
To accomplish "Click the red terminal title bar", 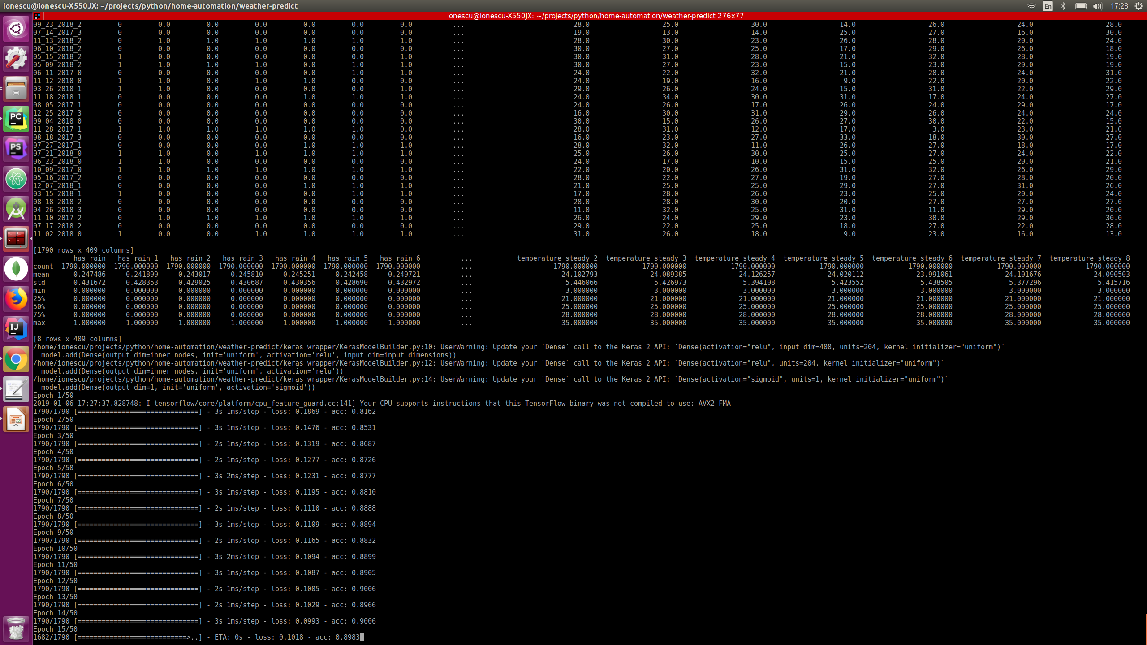I will point(595,16).
